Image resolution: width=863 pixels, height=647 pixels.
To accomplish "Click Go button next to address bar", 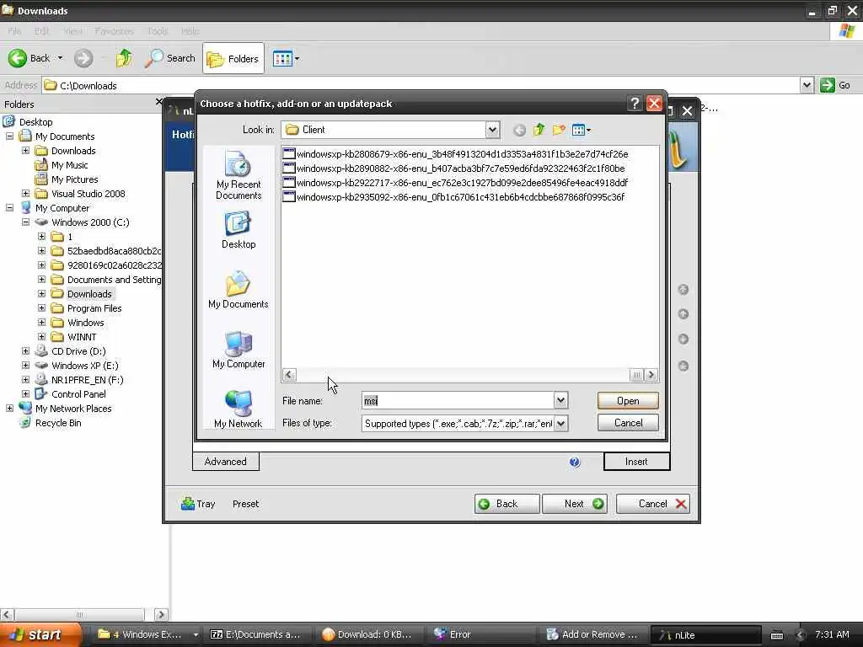I will (835, 85).
